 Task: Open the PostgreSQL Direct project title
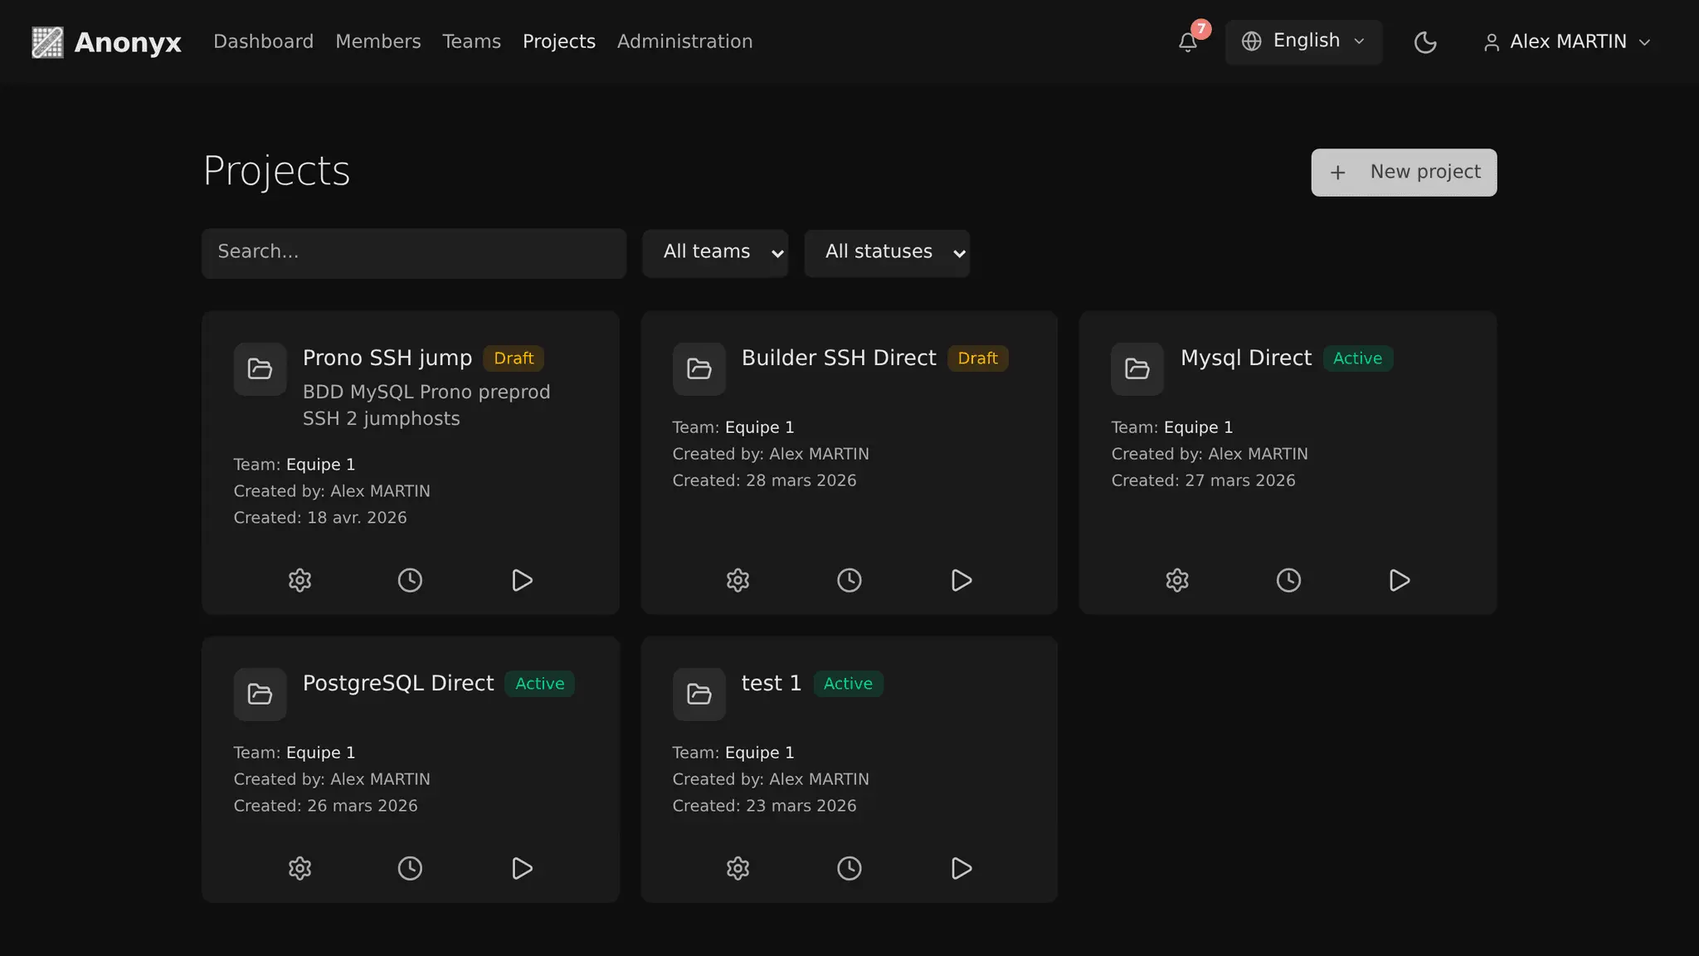point(398,683)
